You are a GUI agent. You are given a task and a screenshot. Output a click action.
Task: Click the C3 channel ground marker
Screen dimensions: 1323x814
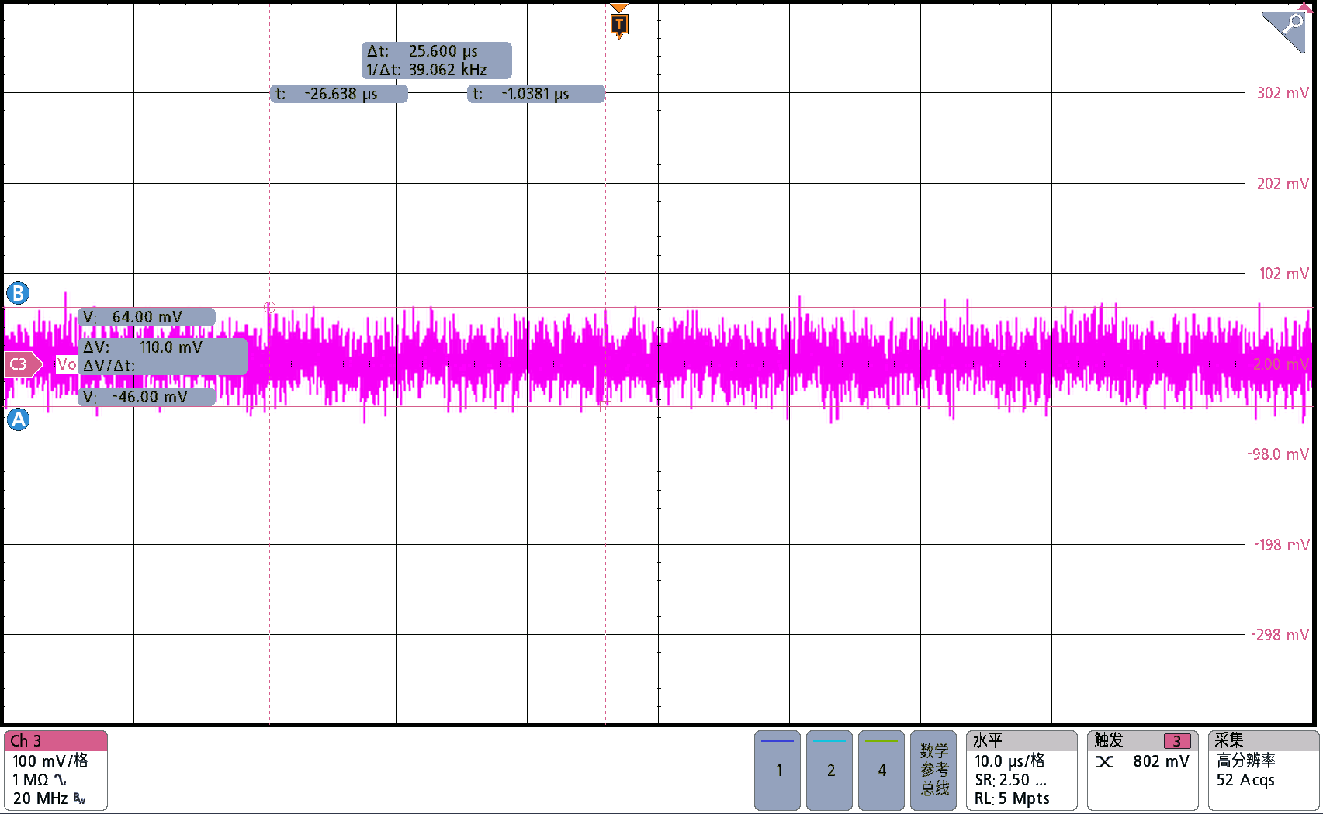tap(23, 364)
